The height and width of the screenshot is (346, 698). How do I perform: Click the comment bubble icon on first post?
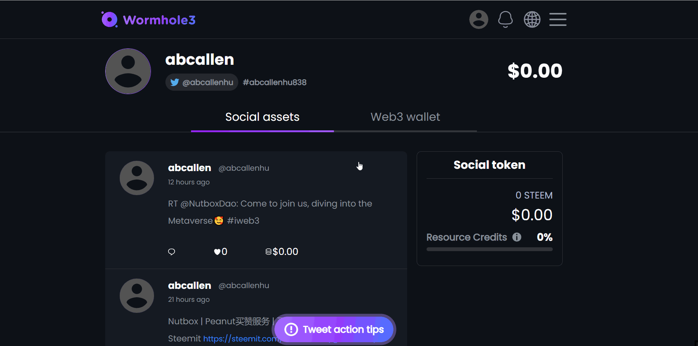click(x=172, y=251)
